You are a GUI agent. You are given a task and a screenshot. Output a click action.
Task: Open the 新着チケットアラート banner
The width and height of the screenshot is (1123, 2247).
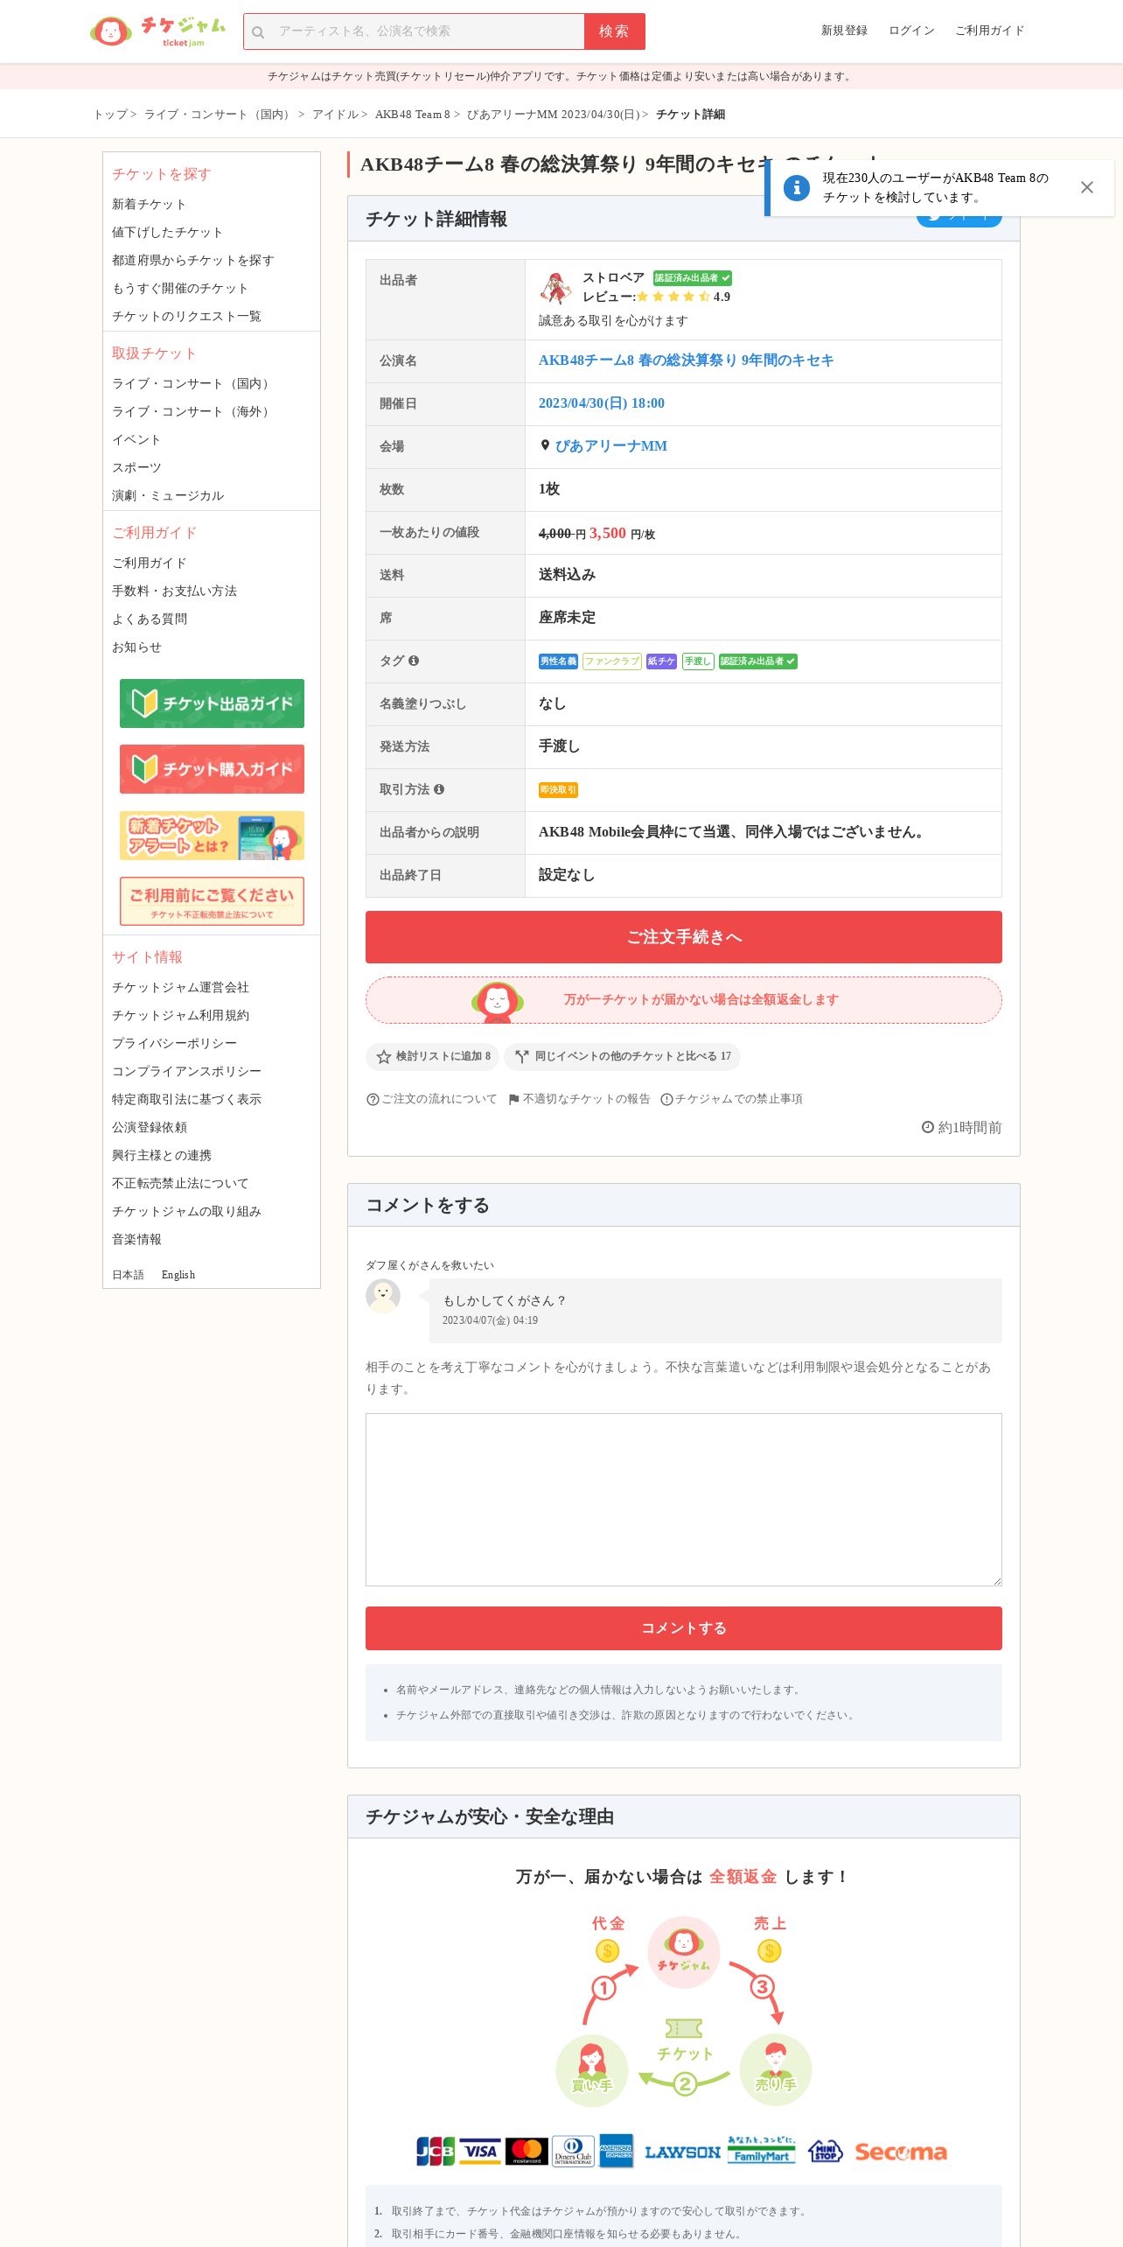212,836
